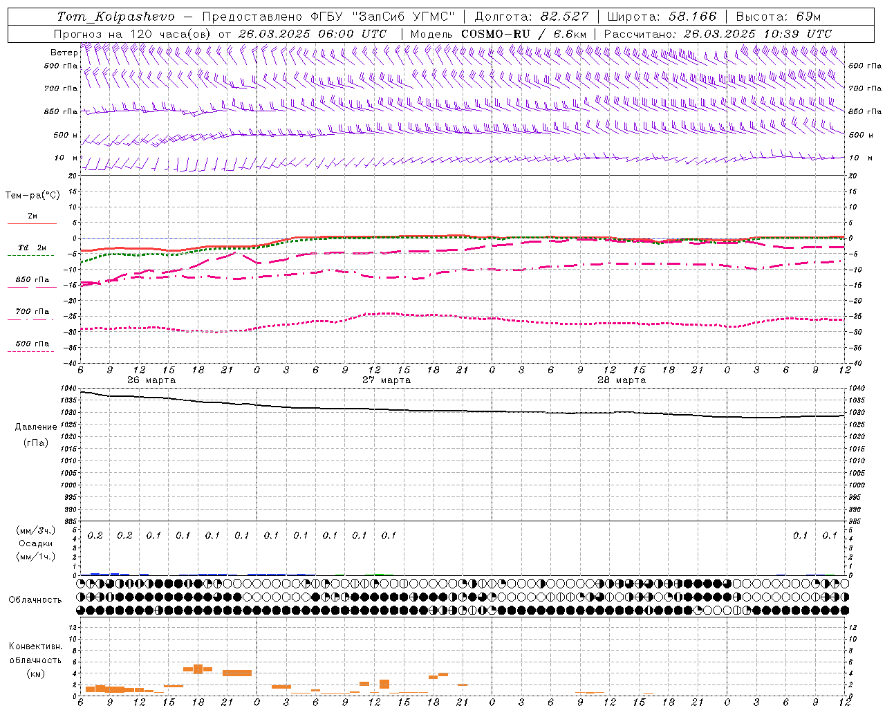
Task: Click the forecast start time 26.03.2025 06:00 UTC
Action: click(x=312, y=34)
